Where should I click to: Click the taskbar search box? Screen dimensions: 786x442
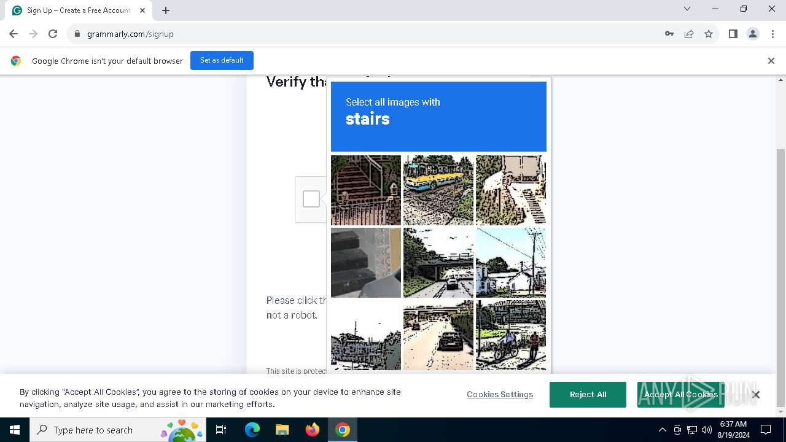[119, 430]
